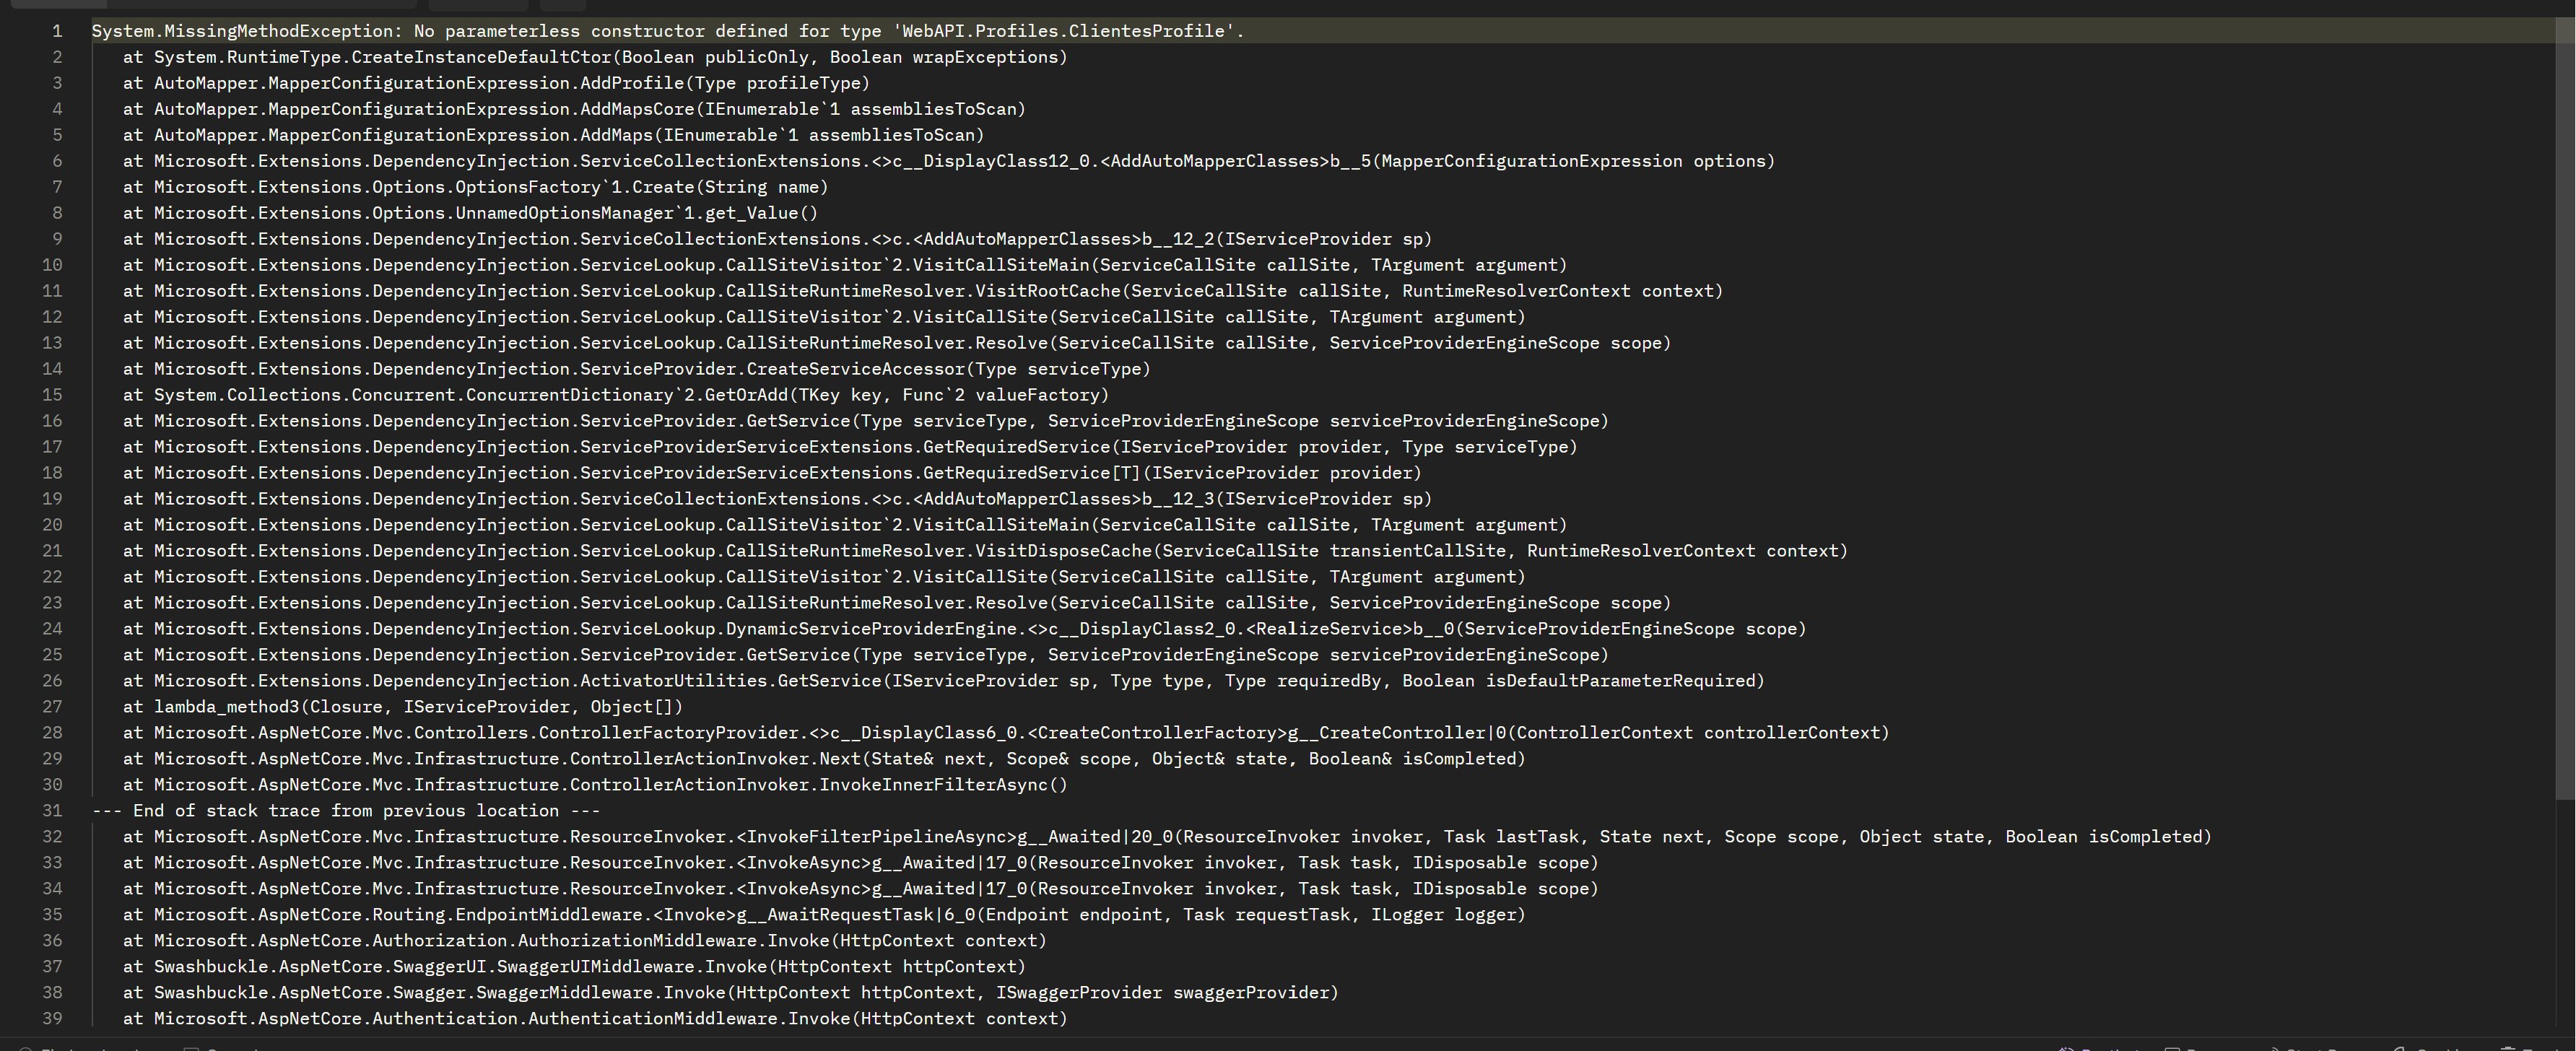The image size is (2576, 1051).
Task: Click the AuthorizationMiddleware.Invoke stack line
Action: pos(585,941)
